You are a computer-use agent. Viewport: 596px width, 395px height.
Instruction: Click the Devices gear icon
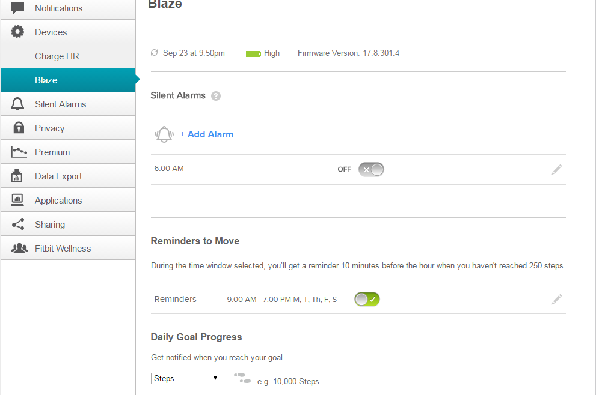click(x=17, y=31)
